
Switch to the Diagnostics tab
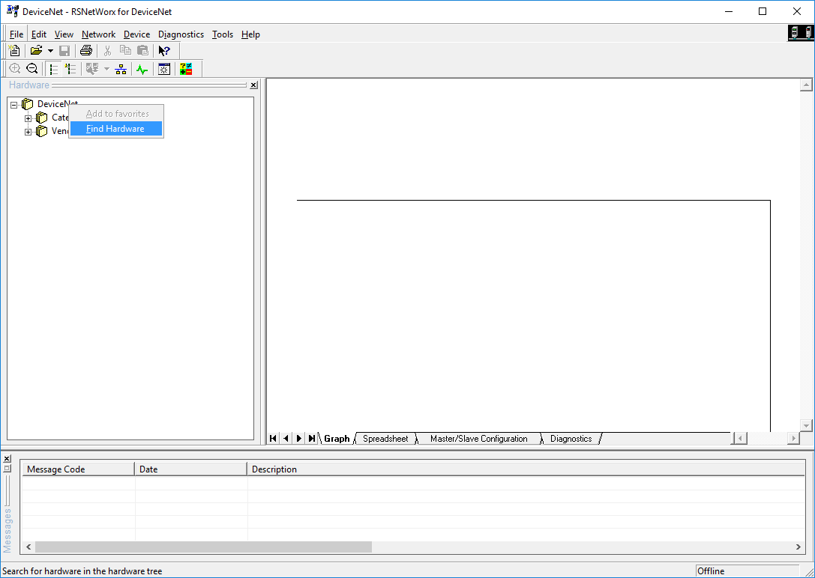[571, 439]
